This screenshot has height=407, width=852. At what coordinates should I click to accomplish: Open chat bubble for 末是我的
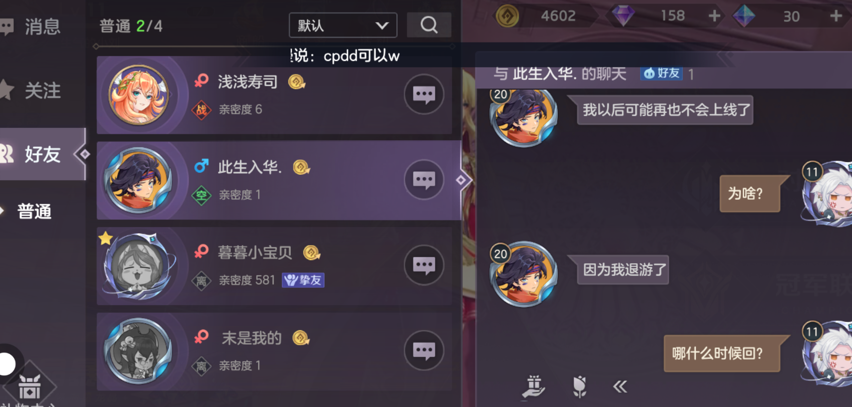coord(424,351)
